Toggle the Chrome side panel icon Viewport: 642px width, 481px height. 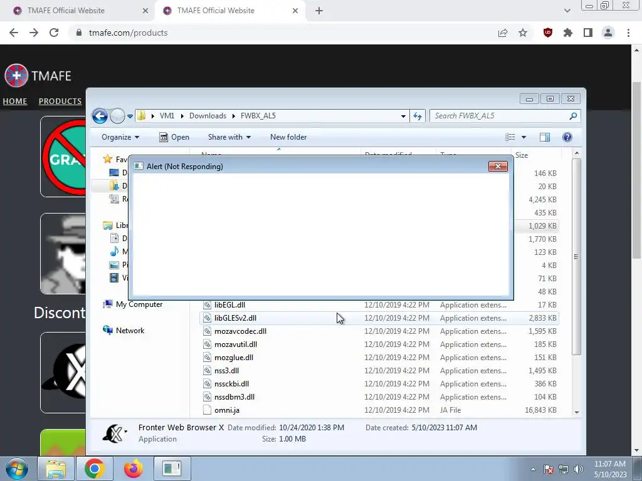[x=588, y=33]
